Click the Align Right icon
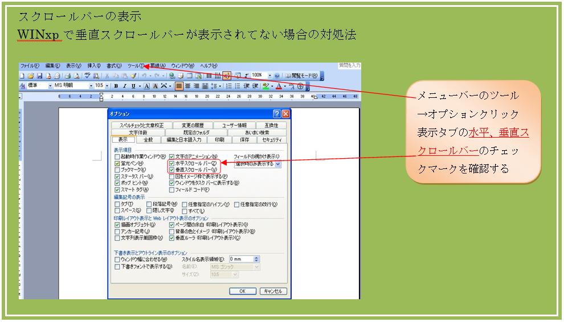Screen dimensions: 564x322 [197, 86]
